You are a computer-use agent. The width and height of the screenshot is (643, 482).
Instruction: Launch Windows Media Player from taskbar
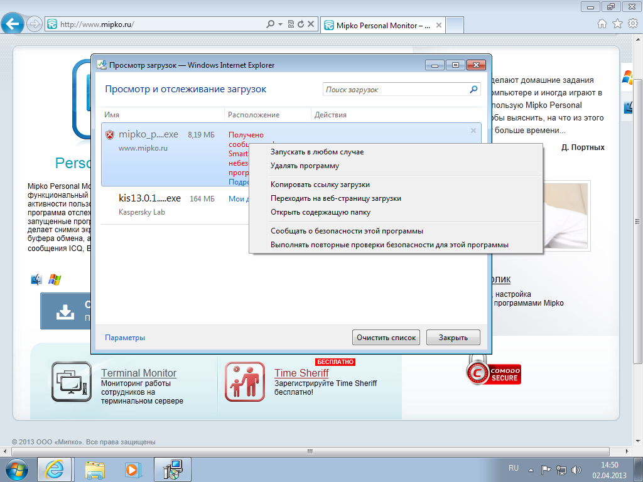132,469
